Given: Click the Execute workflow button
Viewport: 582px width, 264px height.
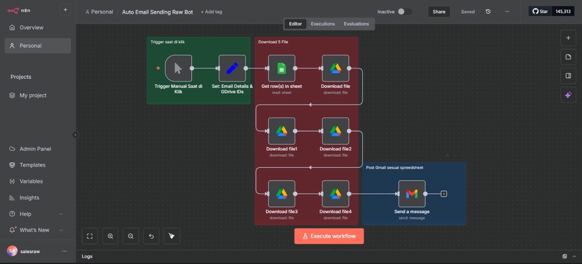Looking at the screenshot, I should [329, 236].
